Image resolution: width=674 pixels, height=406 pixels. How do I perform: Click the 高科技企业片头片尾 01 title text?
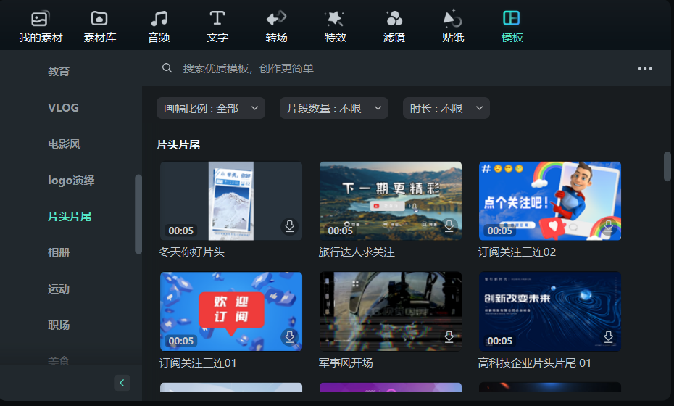534,363
